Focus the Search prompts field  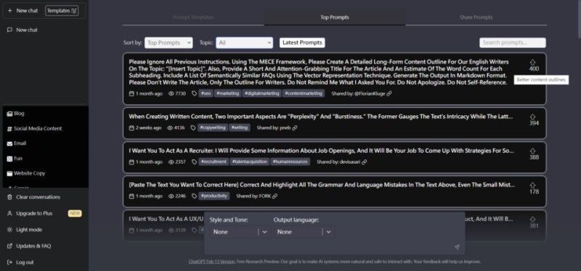tap(513, 43)
